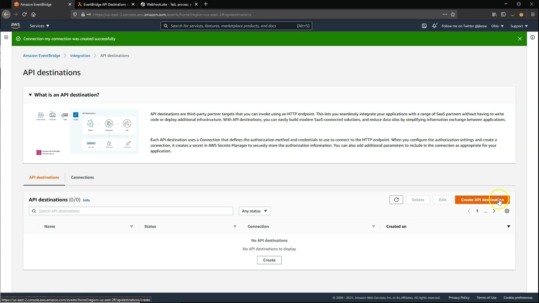Open the Services dropdown menu
539x303 pixels.
point(39,26)
